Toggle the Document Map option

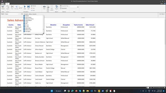click(64, 6)
